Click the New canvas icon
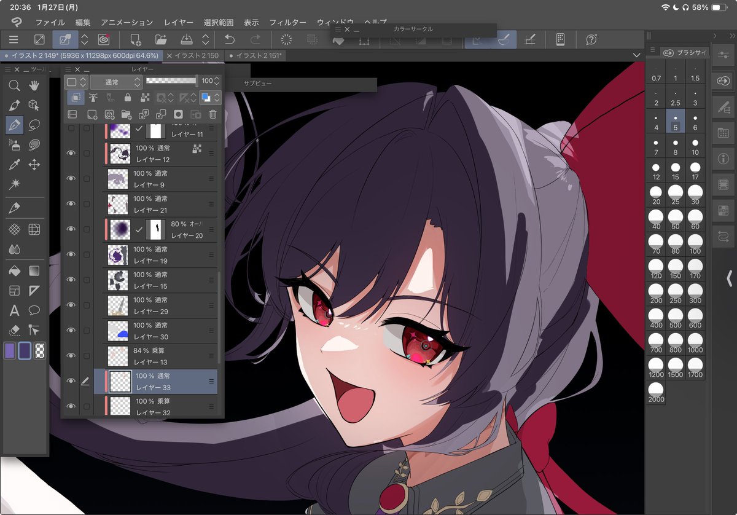 pyautogui.click(x=136, y=39)
